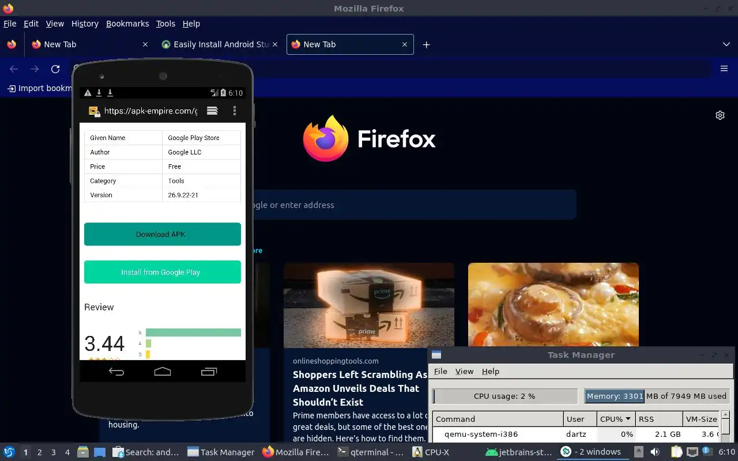Switch to virtual desktop 4
The height and width of the screenshot is (461, 738).
(x=67, y=452)
